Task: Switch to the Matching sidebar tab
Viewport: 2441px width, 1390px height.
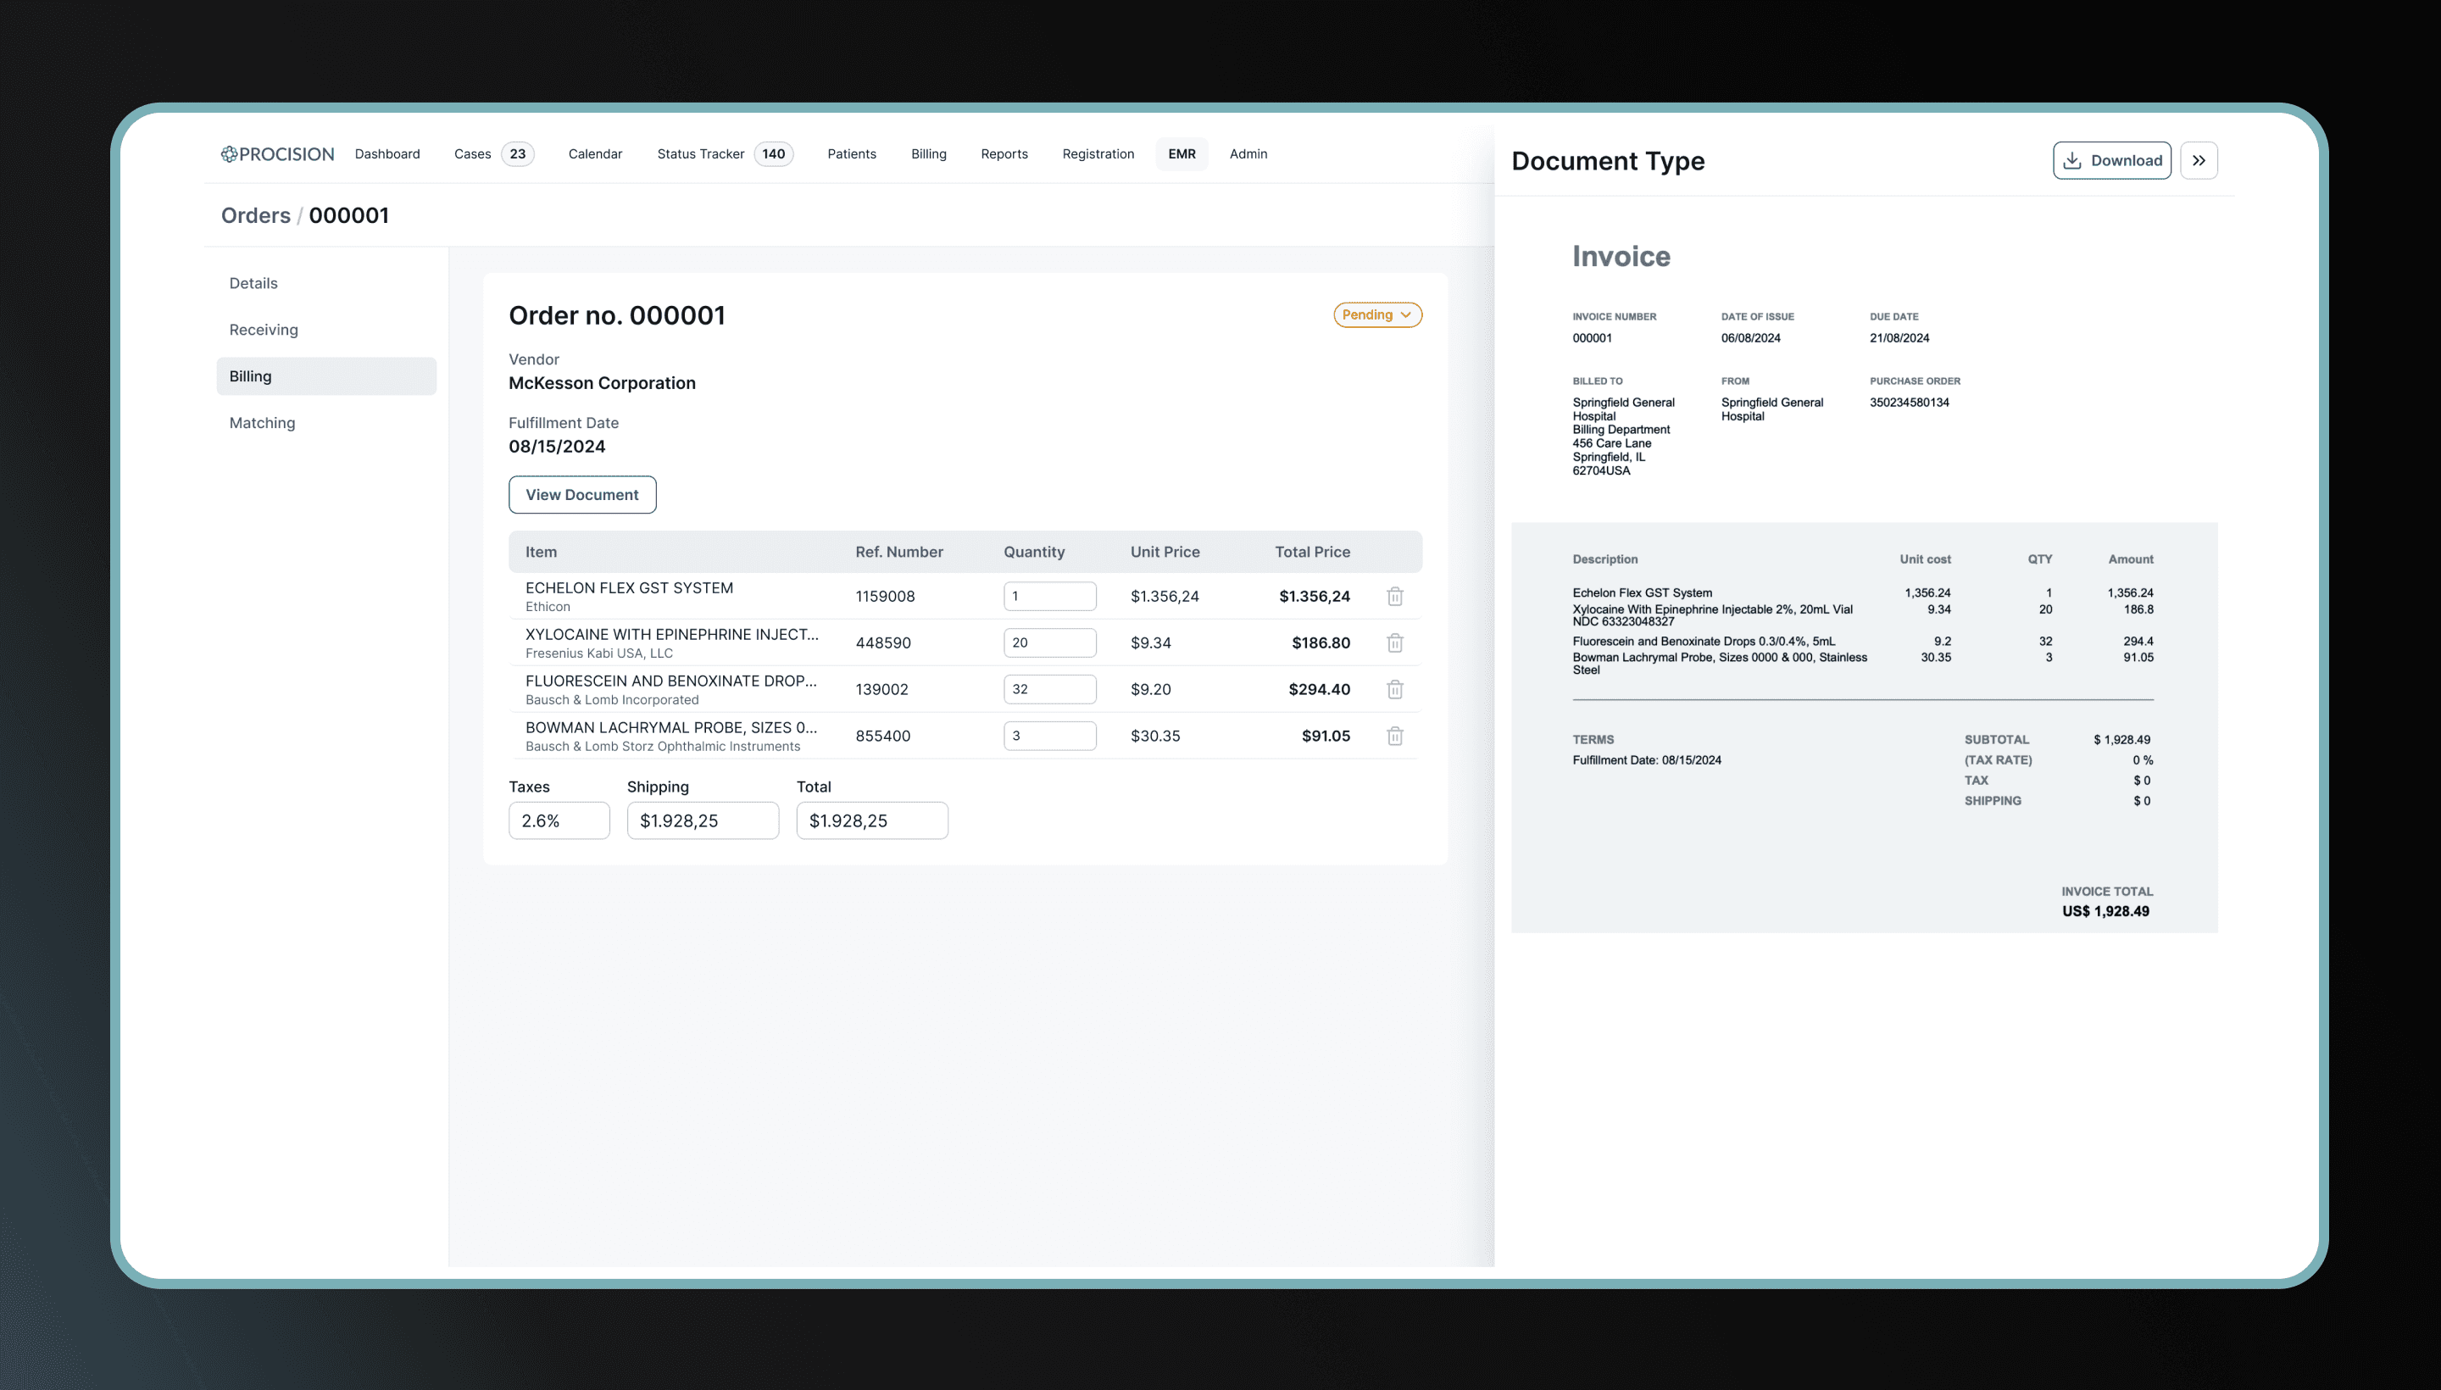Action: (263, 423)
